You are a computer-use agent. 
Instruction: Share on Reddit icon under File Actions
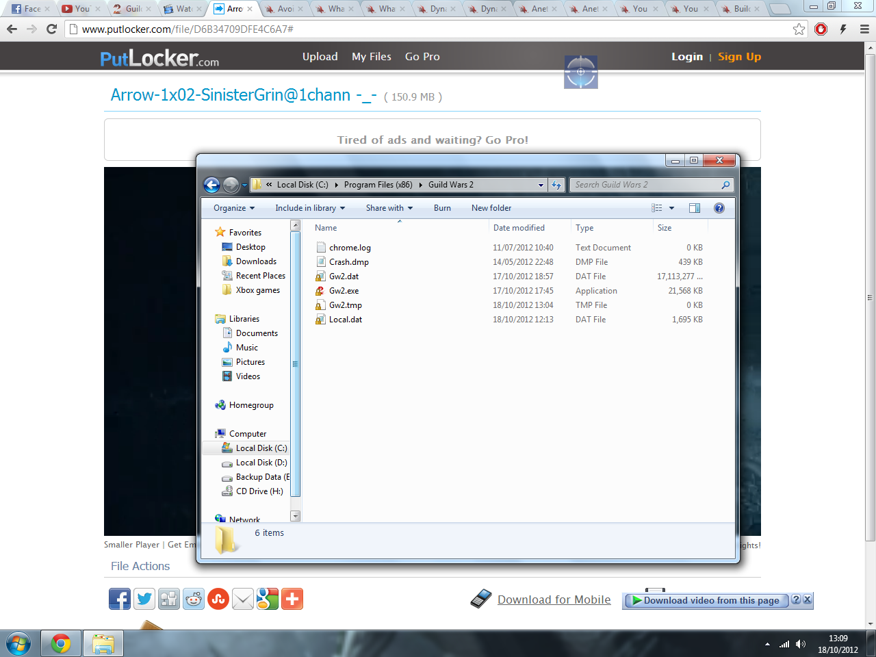[194, 599]
